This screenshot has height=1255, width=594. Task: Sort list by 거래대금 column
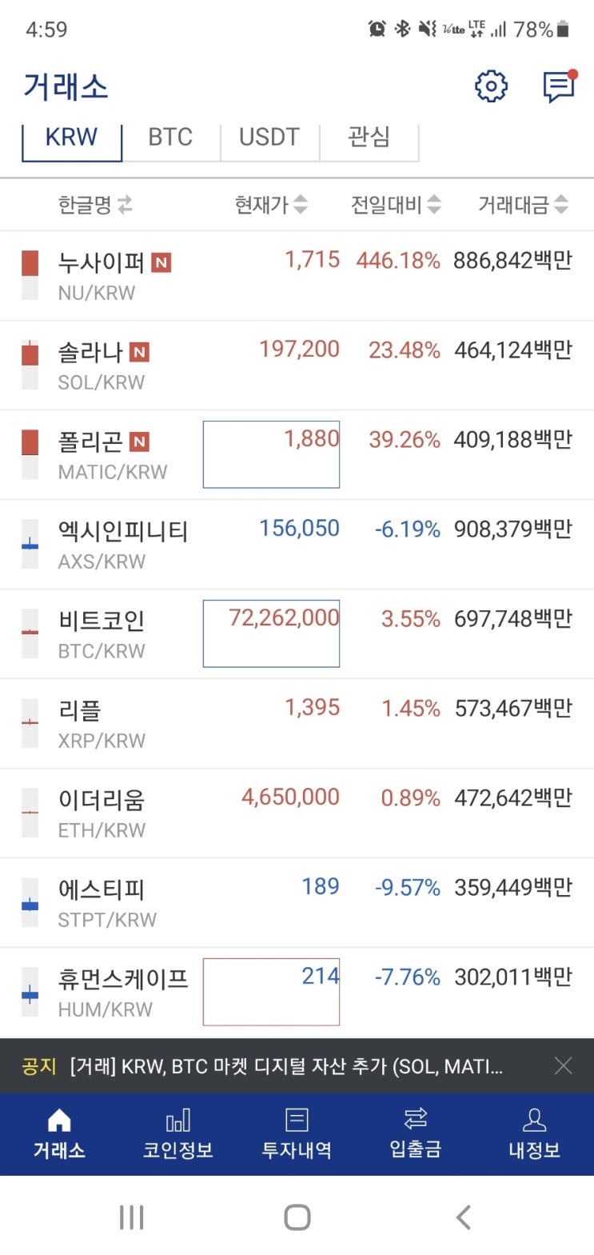(x=523, y=205)
